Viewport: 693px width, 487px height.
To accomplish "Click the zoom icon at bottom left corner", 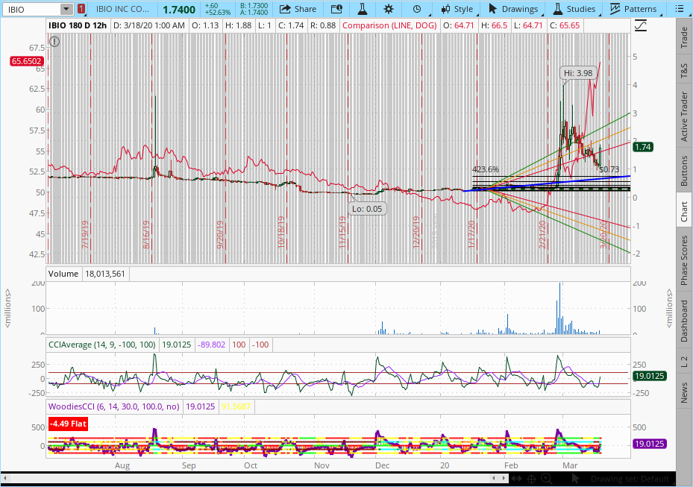I will pos(6,477).
